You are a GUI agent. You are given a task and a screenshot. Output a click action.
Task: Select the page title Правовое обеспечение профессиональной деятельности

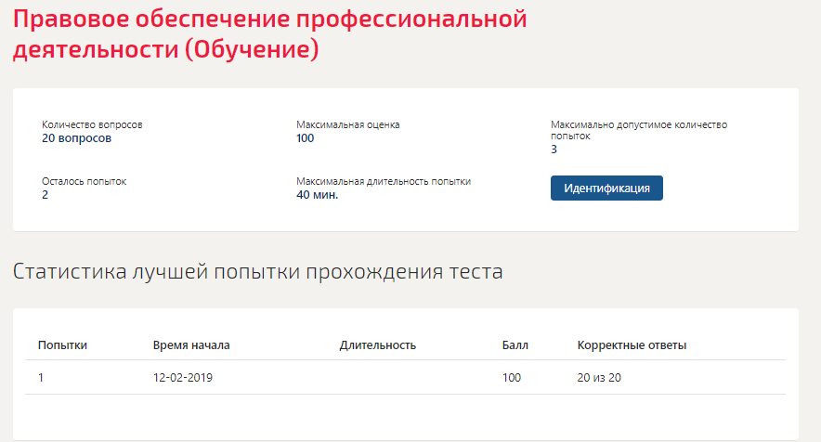[x=269, y=34]
